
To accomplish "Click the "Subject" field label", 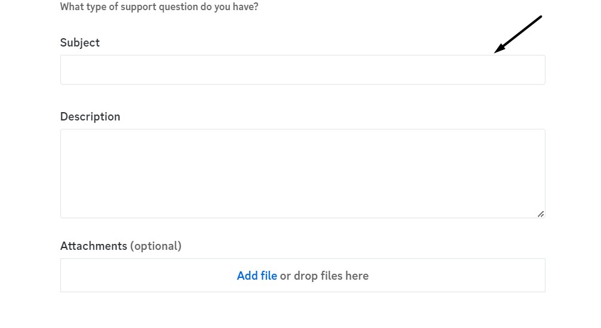I will (80, 43).
